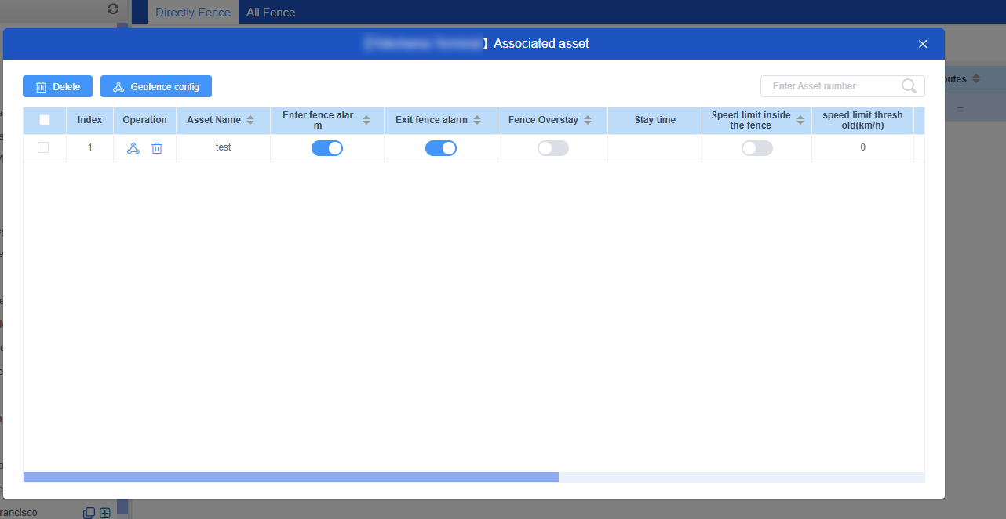Sort by Asset Name column arrows
The width and height of the screenshot is (1006, 519).
[x=250, y=120]
